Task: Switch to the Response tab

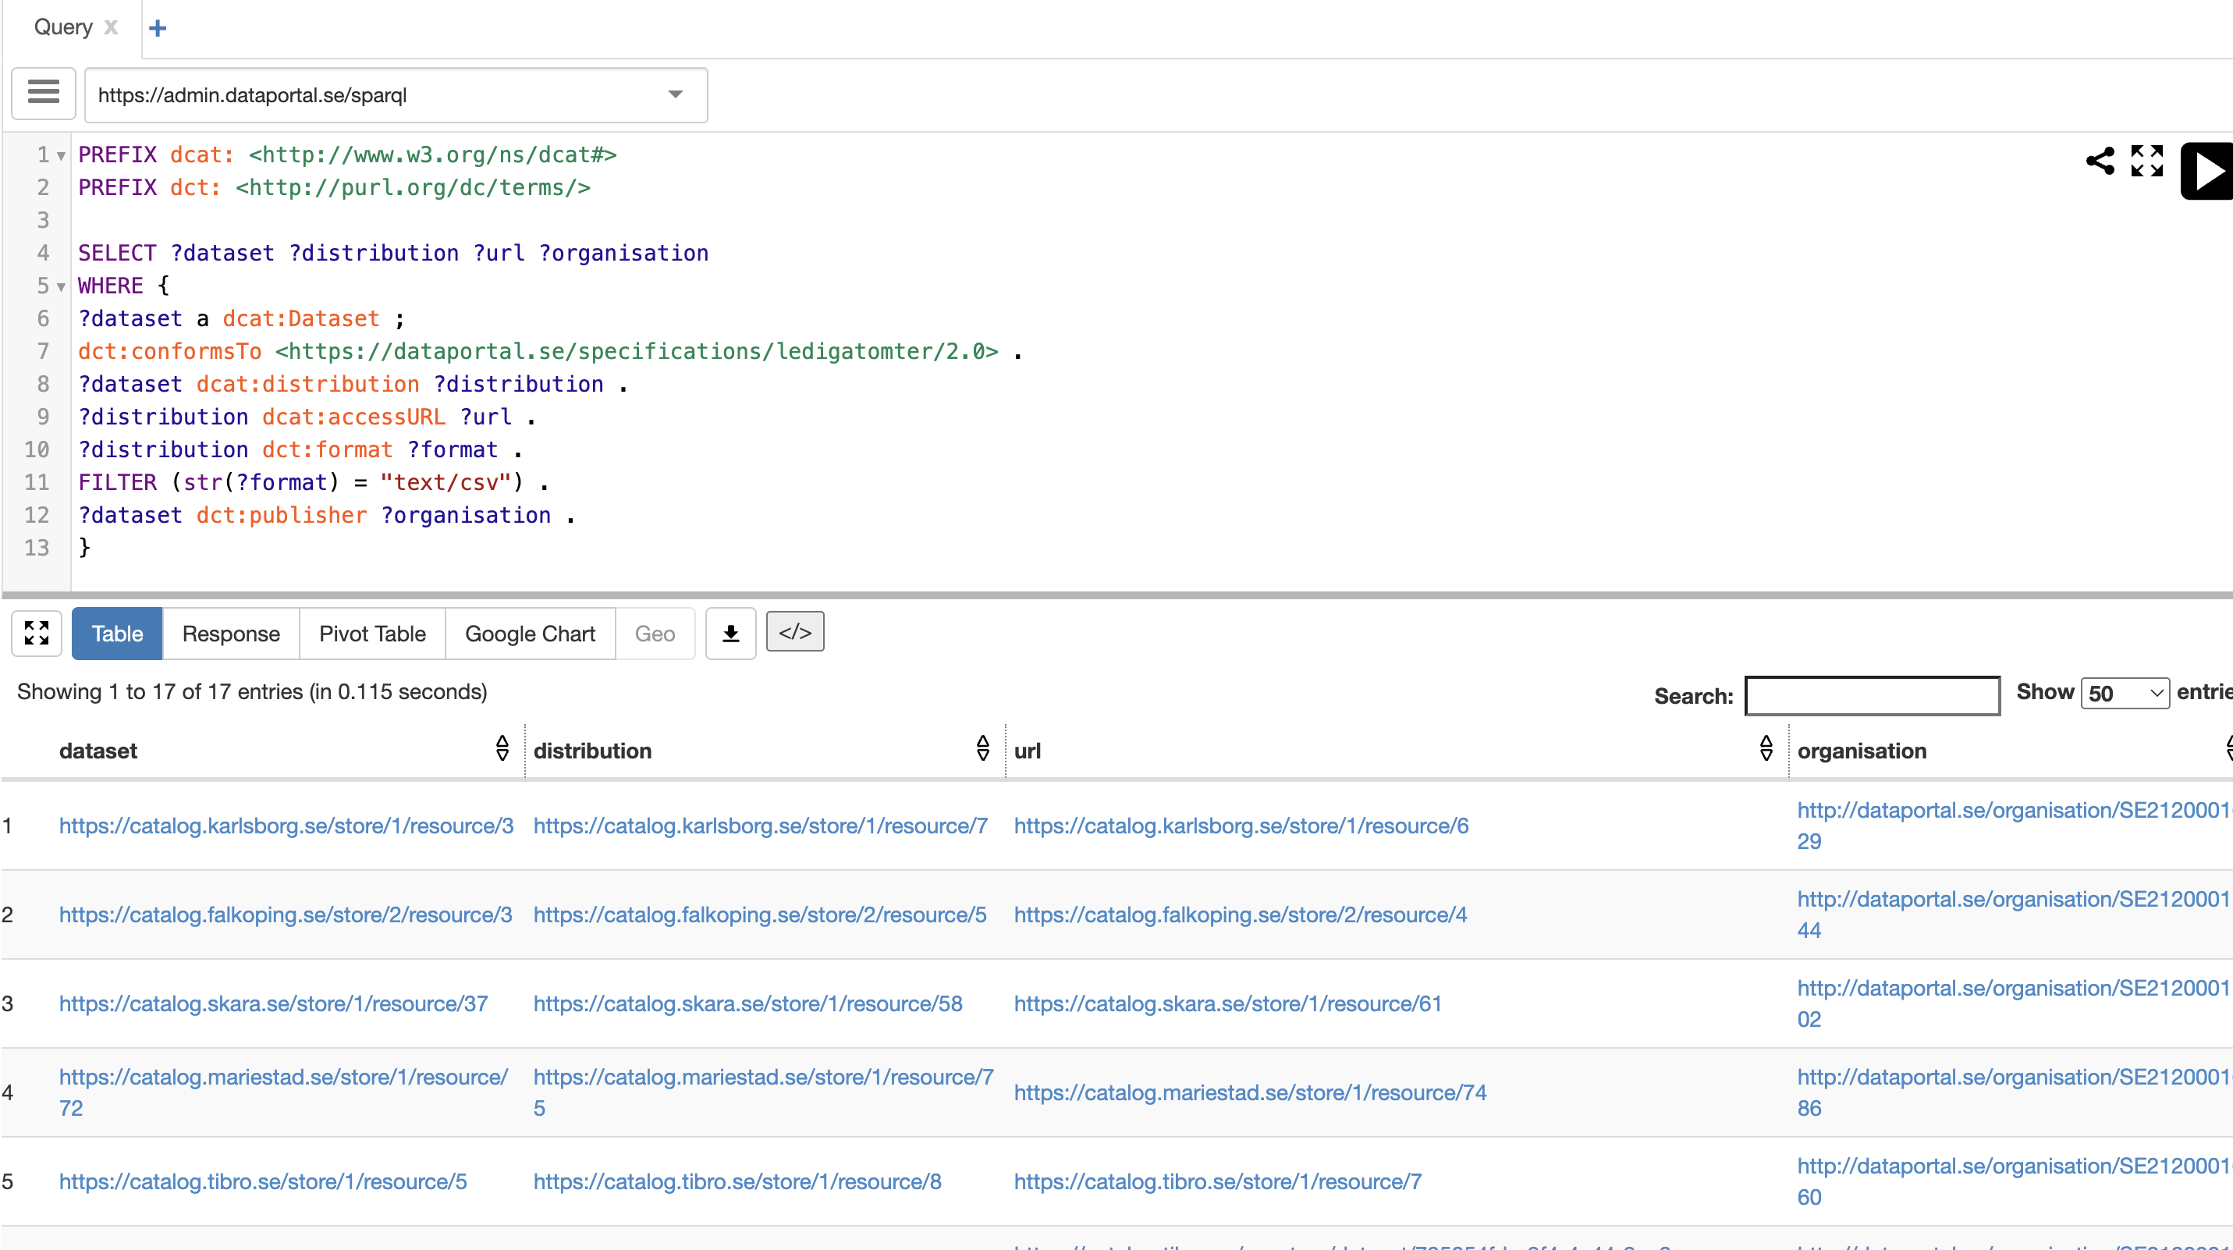Action: coord(231,634)
